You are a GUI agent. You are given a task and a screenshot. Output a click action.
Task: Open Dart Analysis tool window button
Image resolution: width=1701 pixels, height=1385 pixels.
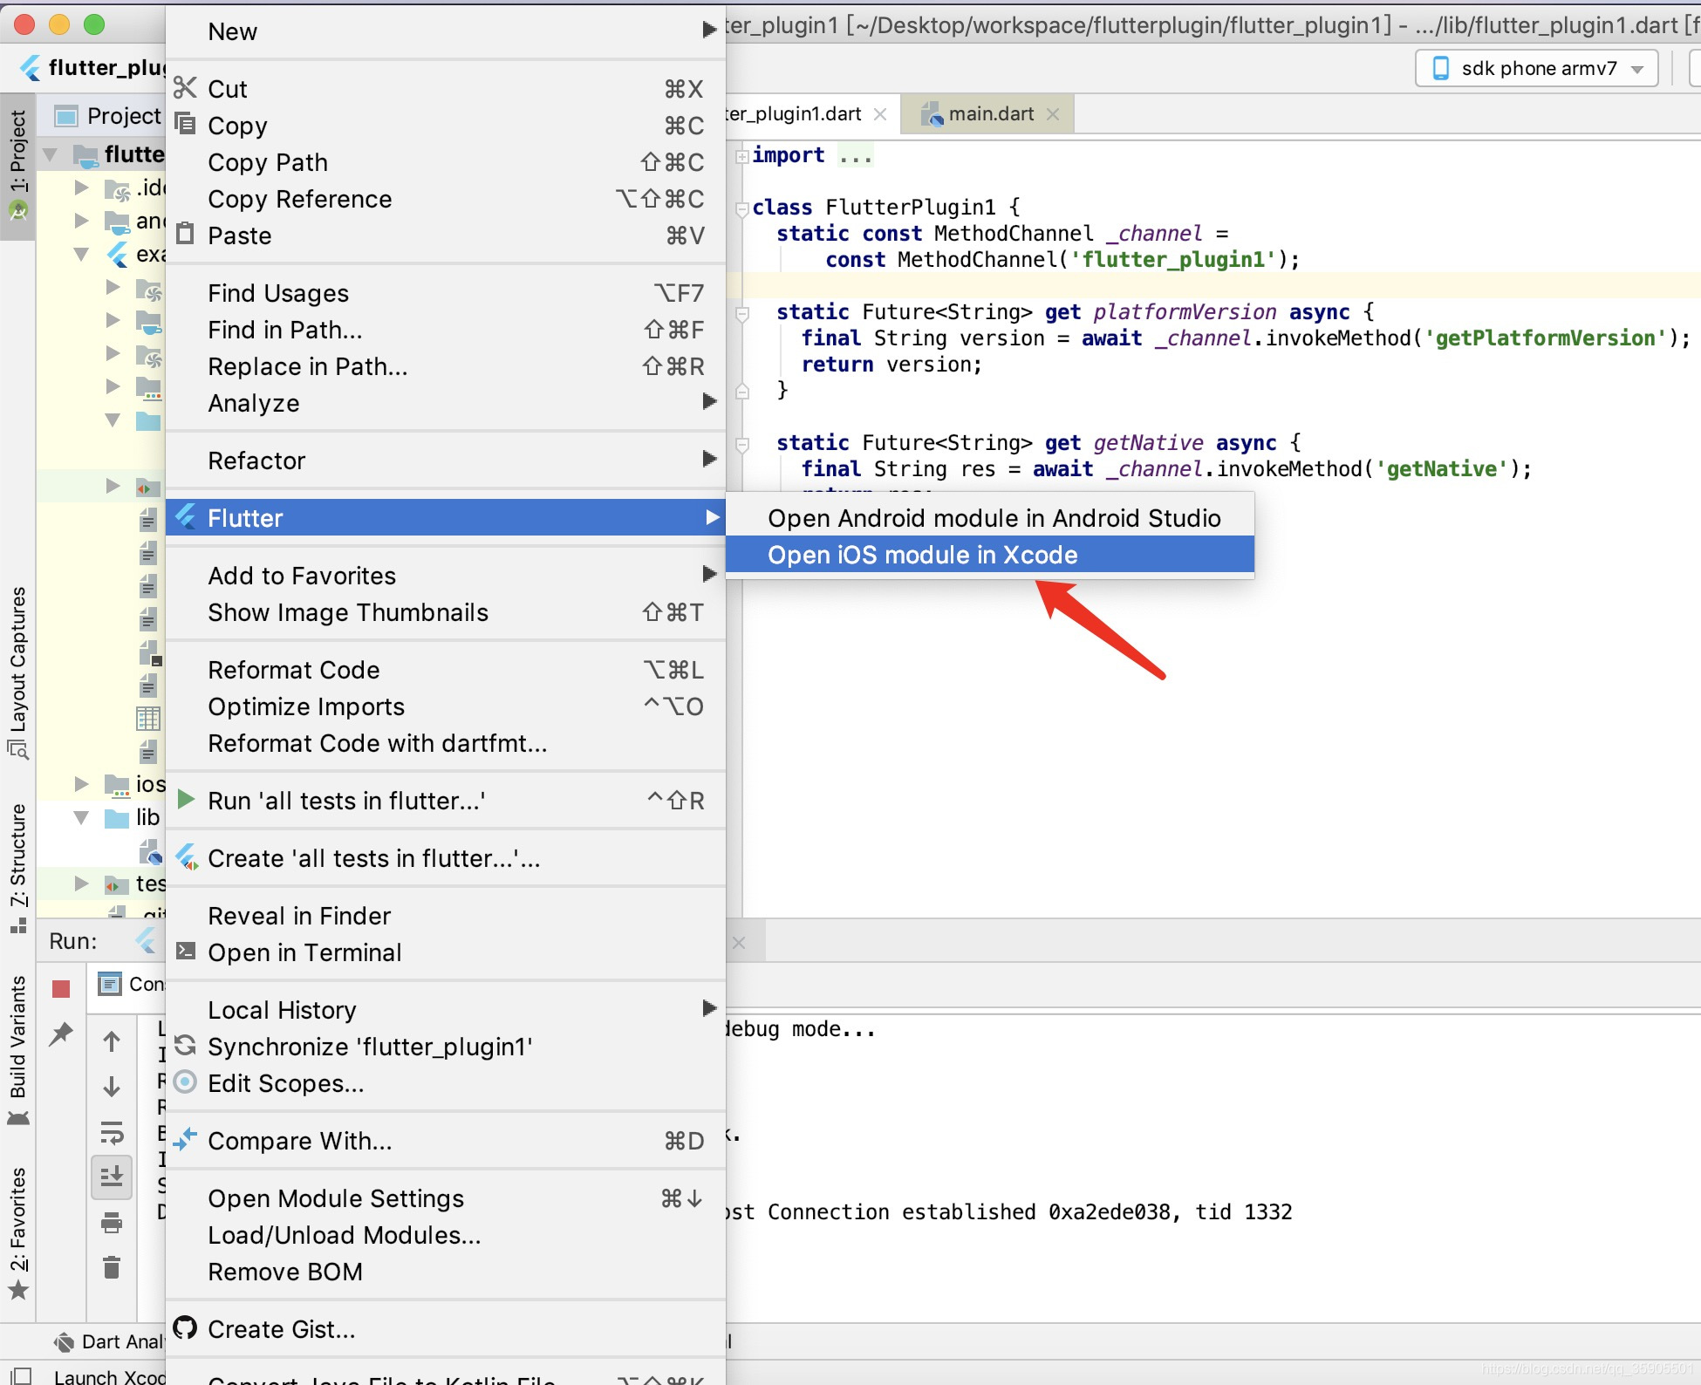108,1341
